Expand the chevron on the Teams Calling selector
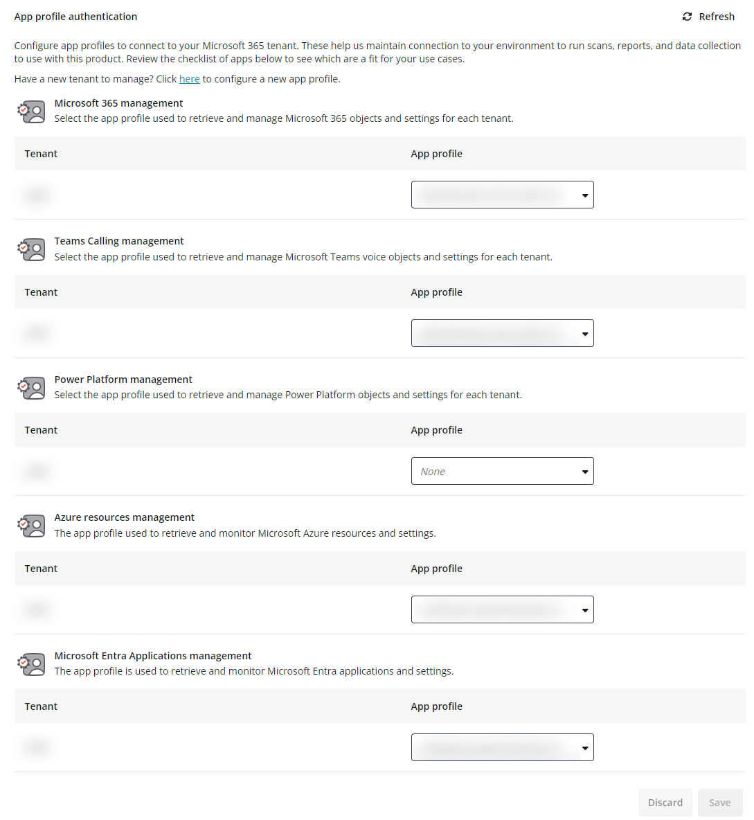This screenshot has height=820, width=754. [584, 333]
